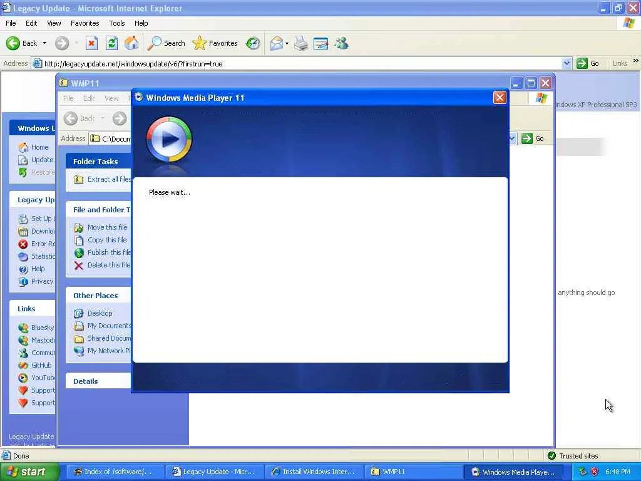Click the Go button beside IE address bar

pos(588,63)
